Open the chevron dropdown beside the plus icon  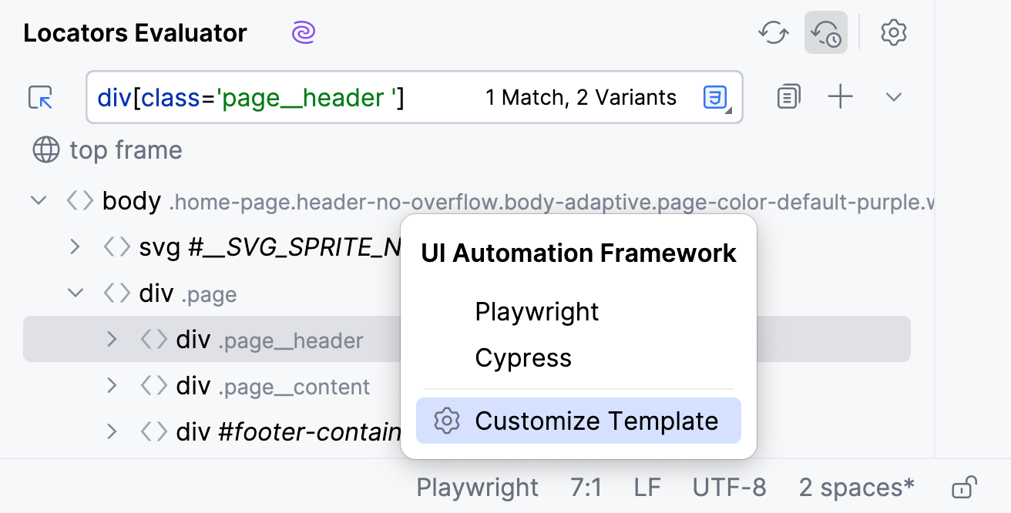892,97
